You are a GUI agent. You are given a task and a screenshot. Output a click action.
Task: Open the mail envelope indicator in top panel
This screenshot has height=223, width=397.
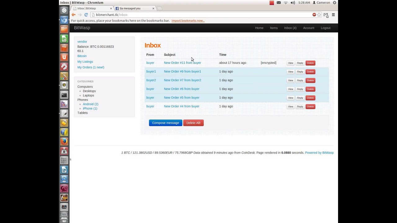pos(279,3)
